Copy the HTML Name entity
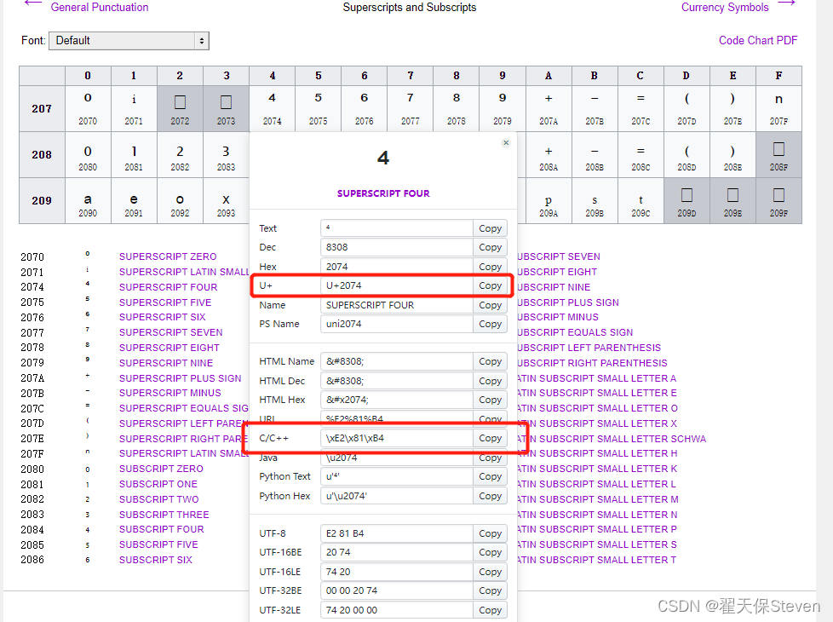Viewport: 833px width, 622px height. 490,361
